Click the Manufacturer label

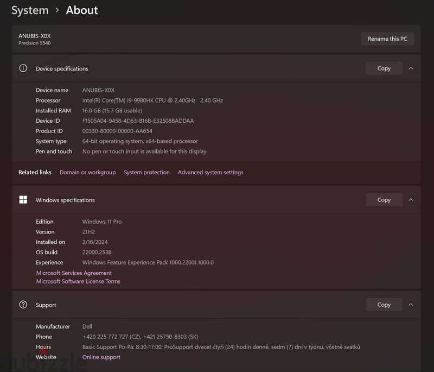point(53,326)
